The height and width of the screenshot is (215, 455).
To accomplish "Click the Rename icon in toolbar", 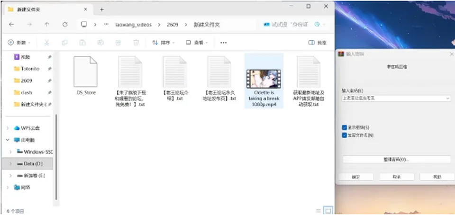I will coord(100,43).
